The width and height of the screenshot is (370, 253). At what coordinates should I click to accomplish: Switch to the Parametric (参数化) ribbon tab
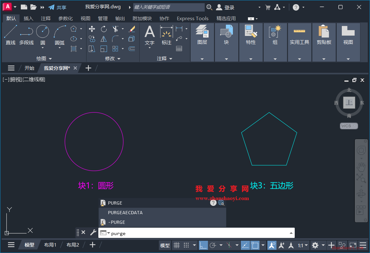[65, 18]
